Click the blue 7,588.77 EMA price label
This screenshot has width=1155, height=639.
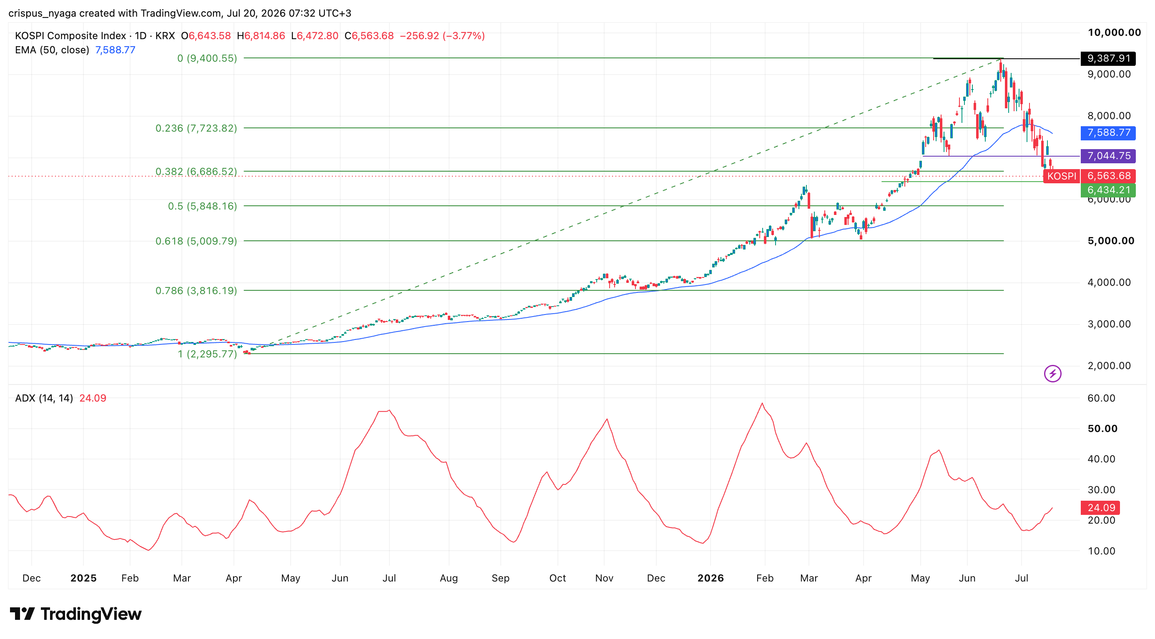[x=1108, y=132]
